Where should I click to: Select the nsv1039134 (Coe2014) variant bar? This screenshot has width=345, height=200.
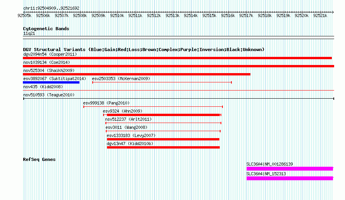click(178, 66)
